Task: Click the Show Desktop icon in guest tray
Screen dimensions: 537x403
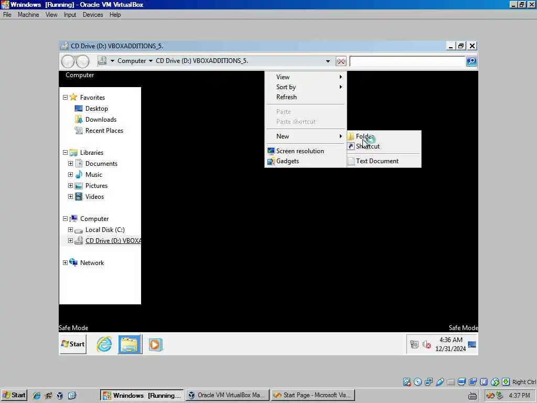Action: tap(472, 344)
